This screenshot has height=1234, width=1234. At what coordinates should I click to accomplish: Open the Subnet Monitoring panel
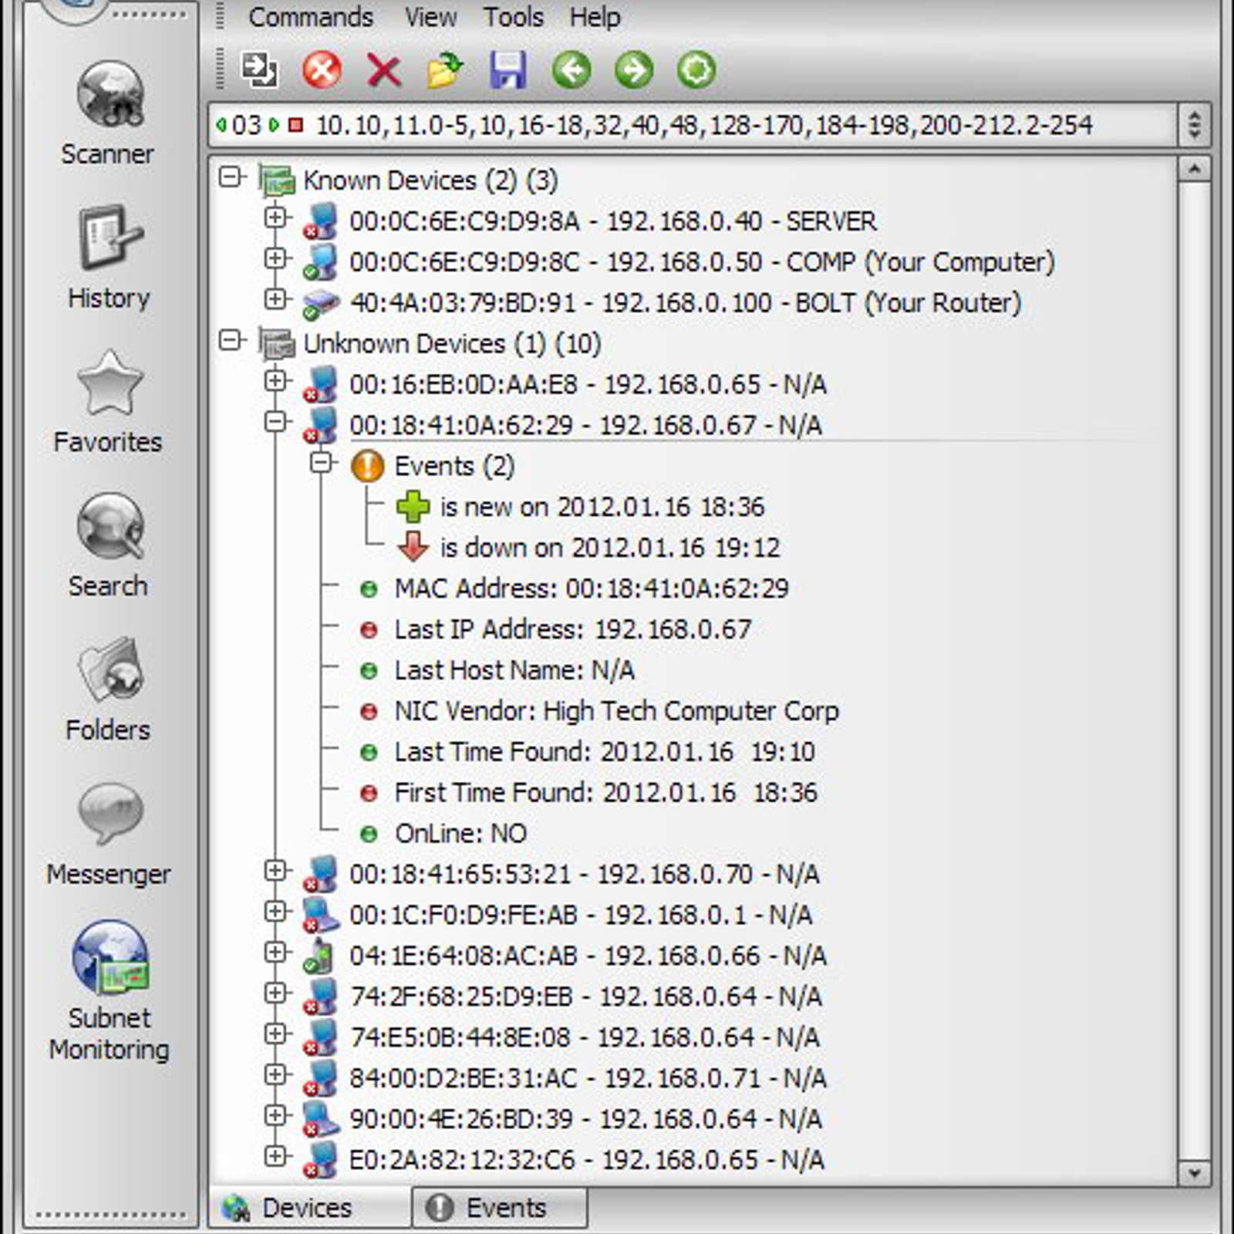pyautogui.click(x=109, y=992)
